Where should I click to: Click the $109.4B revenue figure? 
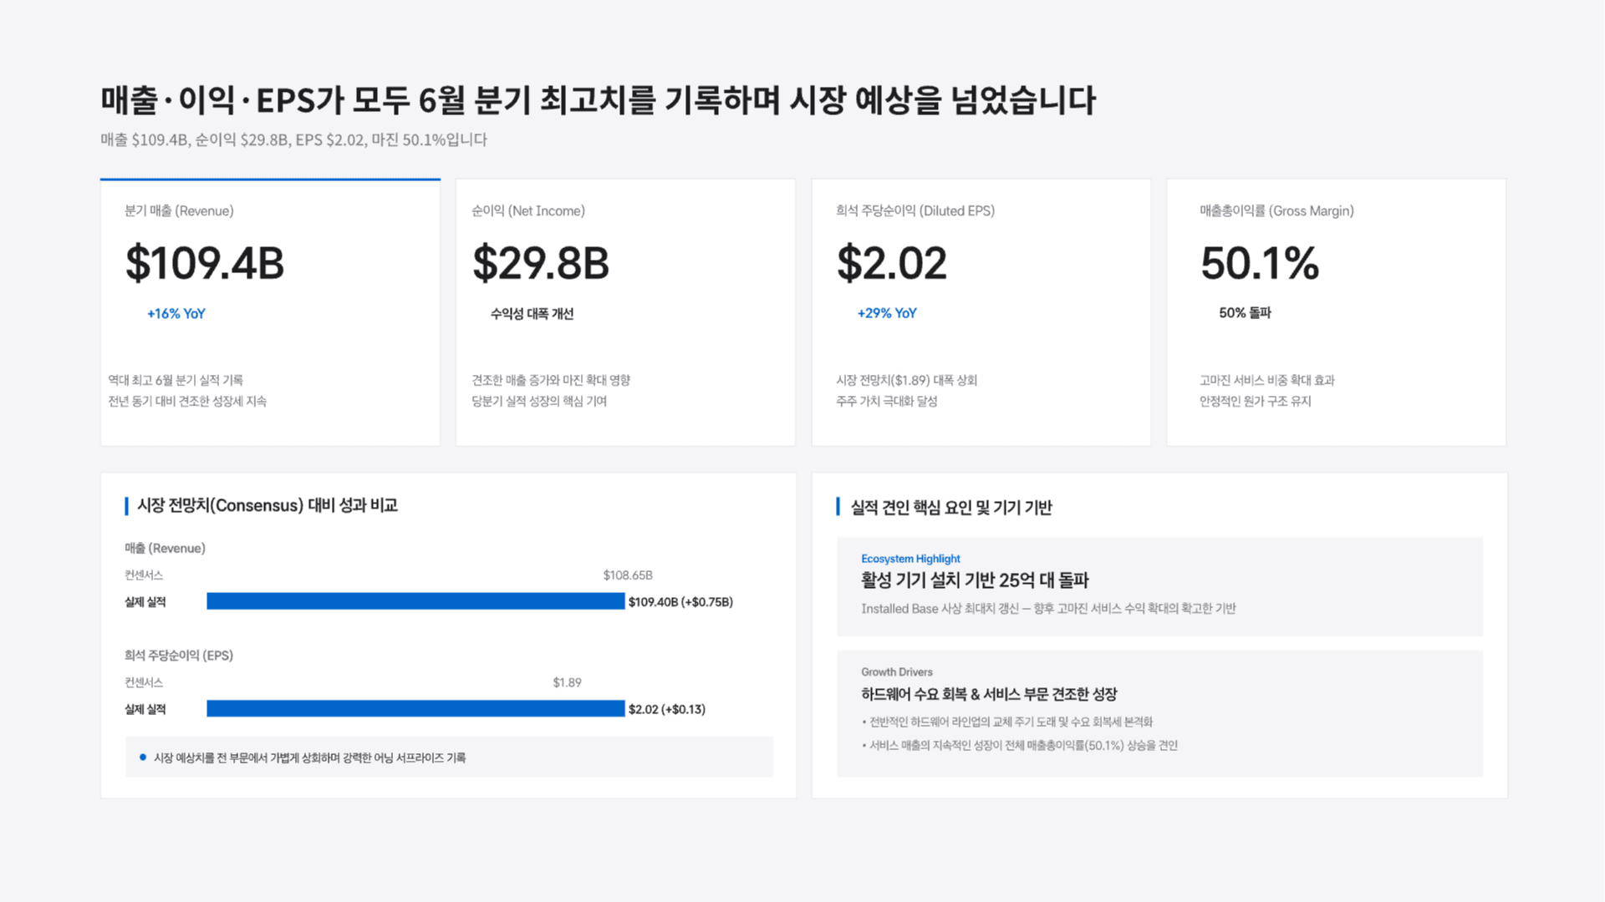coord(205,263)
